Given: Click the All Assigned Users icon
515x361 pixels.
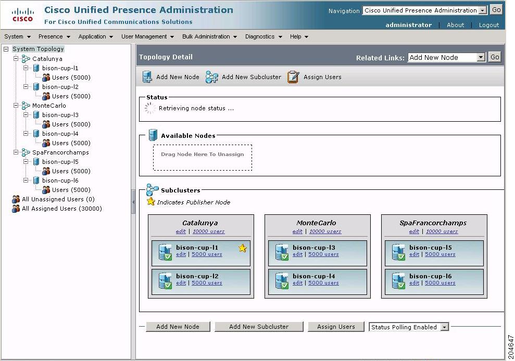Looking at the screenshot, I should 16,209.
